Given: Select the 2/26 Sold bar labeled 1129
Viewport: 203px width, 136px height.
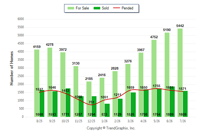Looking at the screenshot, I should [120, 108].
